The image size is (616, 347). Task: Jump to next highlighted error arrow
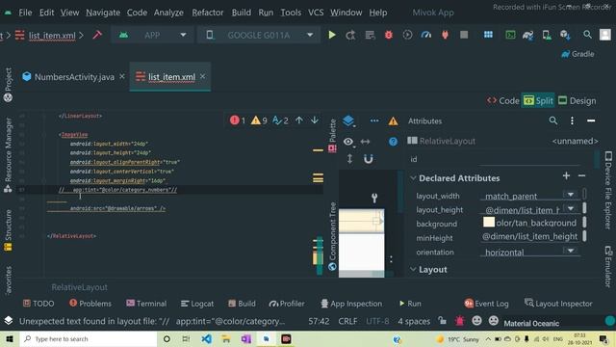point(315,120)
